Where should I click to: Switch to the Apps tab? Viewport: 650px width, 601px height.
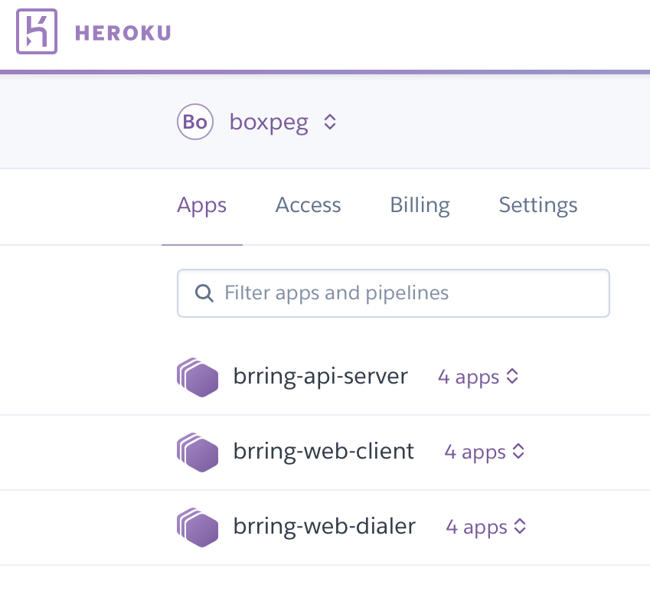pyautogui.click(x=202, y=205)
